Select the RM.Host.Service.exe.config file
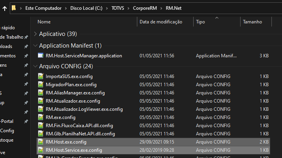Viewport: 282px width, 158px height. [74, 150]
